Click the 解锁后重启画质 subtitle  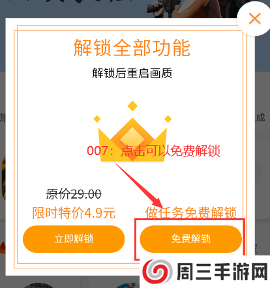(x=132, y=73)
